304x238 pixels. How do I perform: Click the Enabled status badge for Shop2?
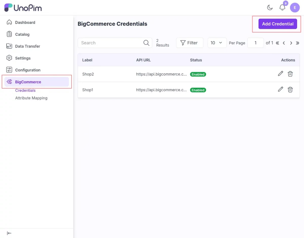pyautogui.click(x=198, y=74)
